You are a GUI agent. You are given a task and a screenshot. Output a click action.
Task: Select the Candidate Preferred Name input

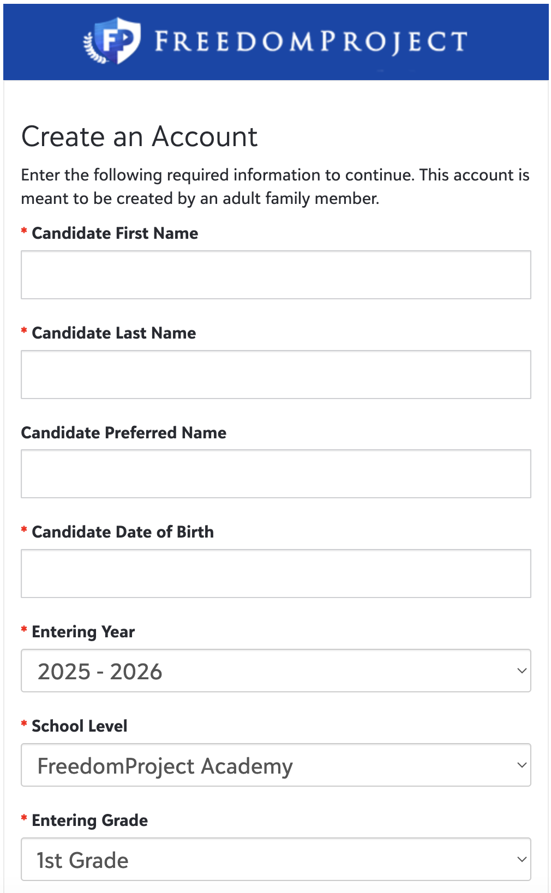pos(275,474)
